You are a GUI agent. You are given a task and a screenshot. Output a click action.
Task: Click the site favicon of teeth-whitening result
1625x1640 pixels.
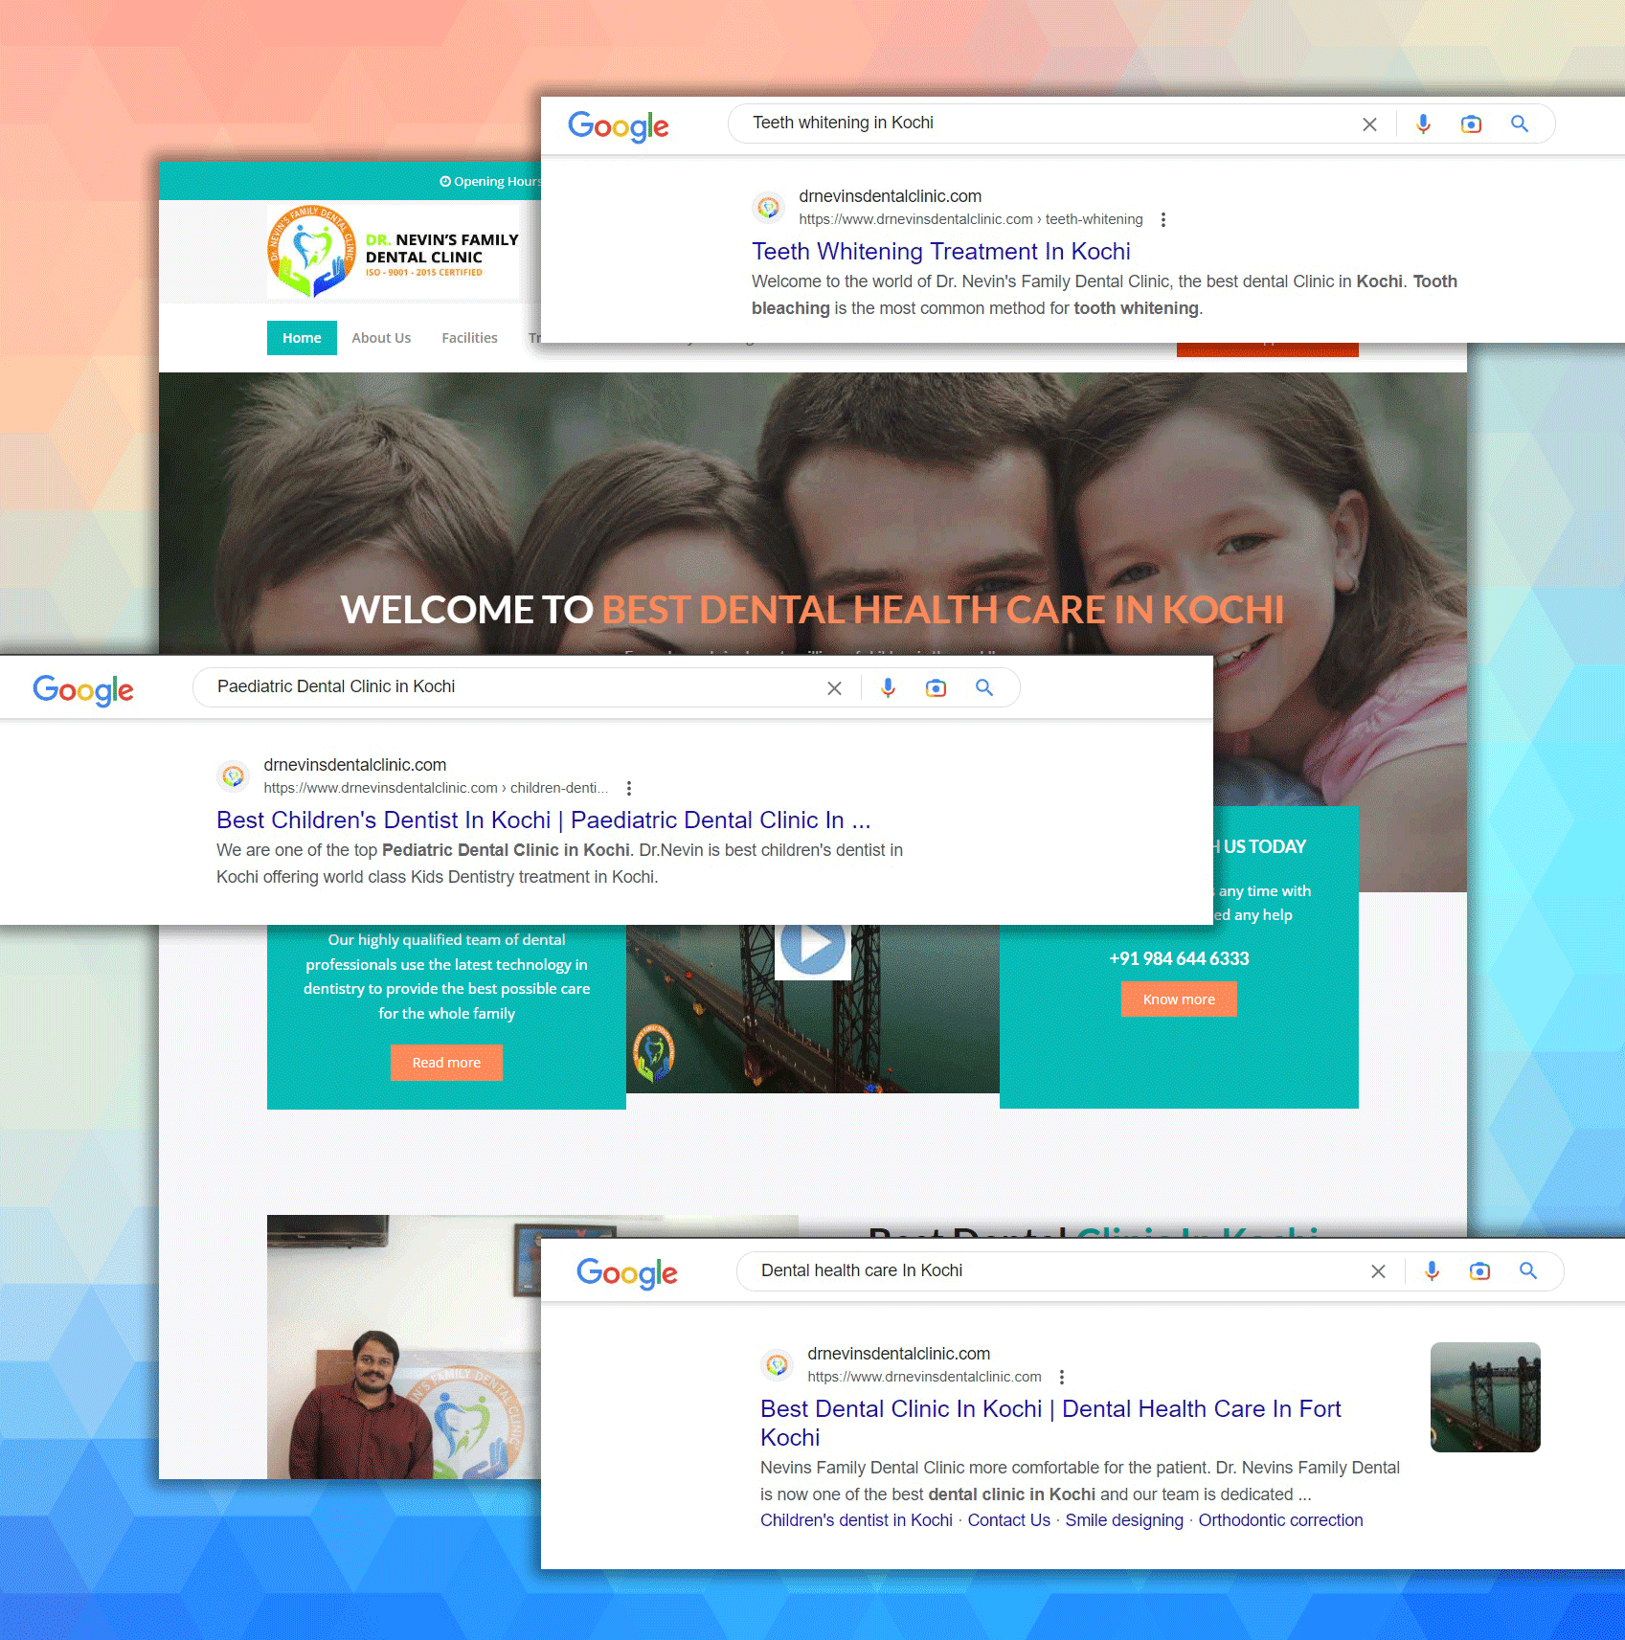768,207
